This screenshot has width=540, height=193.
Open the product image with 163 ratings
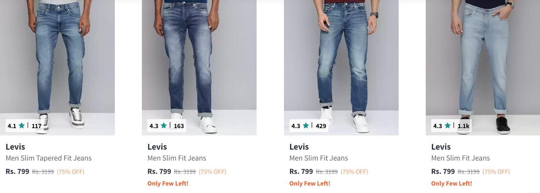(x=199, y=59)
